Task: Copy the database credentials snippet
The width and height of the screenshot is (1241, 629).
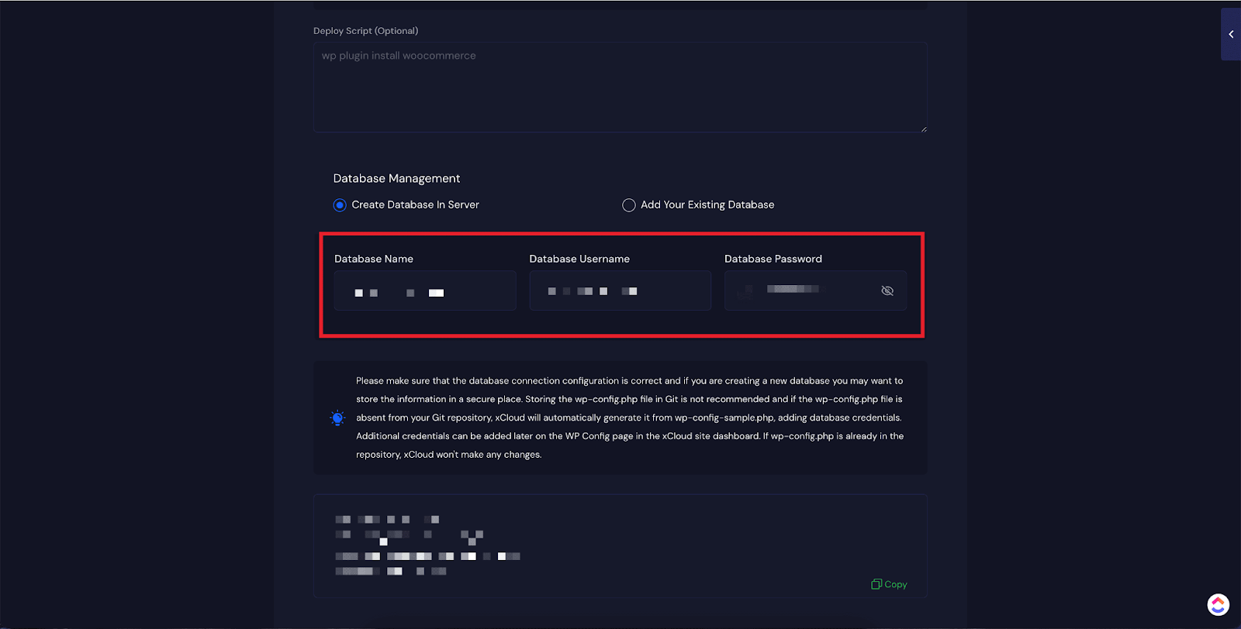Action: pos(889,584)
